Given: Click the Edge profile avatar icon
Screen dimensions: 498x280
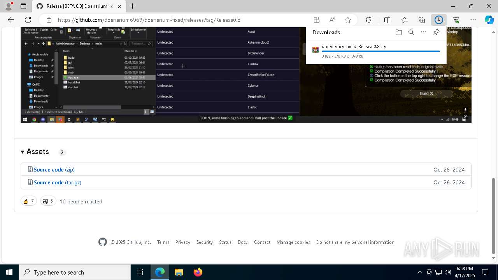Looking at the screenshot, I should click(9, 6).
